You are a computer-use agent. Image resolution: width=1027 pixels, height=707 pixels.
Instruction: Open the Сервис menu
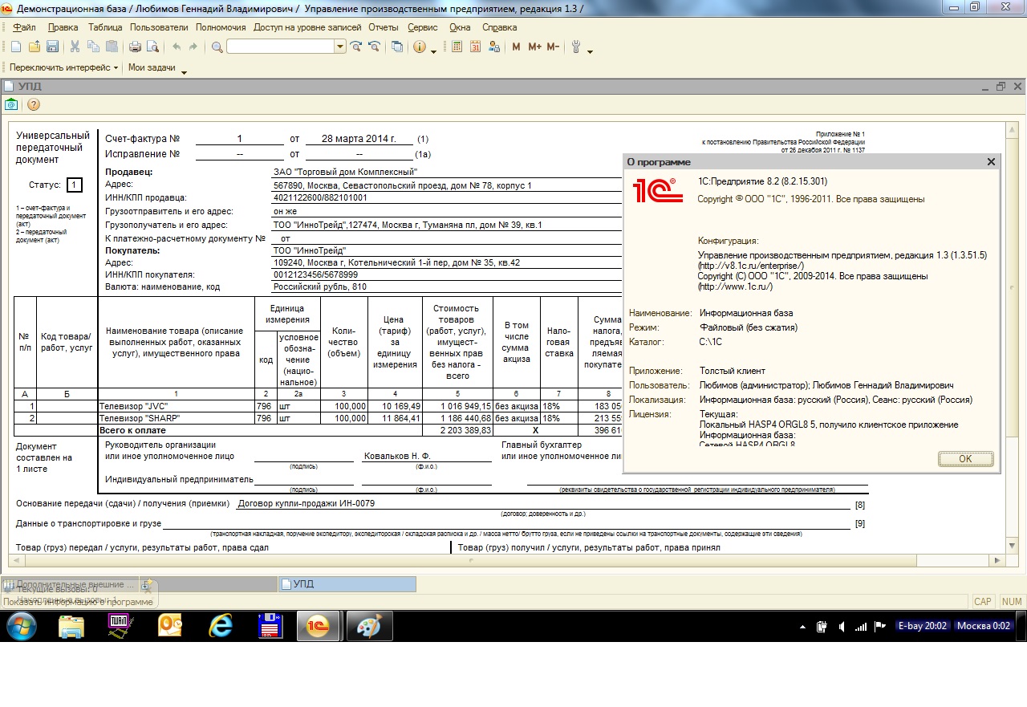423,27
